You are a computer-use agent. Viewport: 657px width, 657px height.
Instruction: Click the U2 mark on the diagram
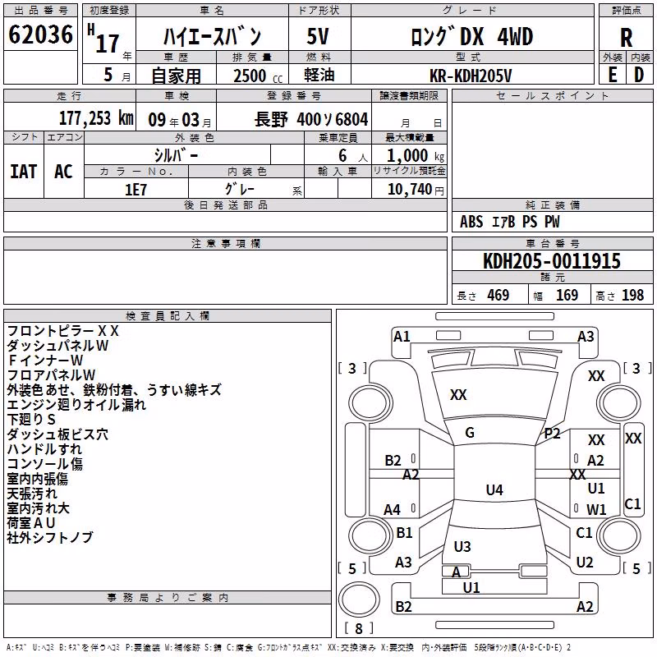(585, 562)
